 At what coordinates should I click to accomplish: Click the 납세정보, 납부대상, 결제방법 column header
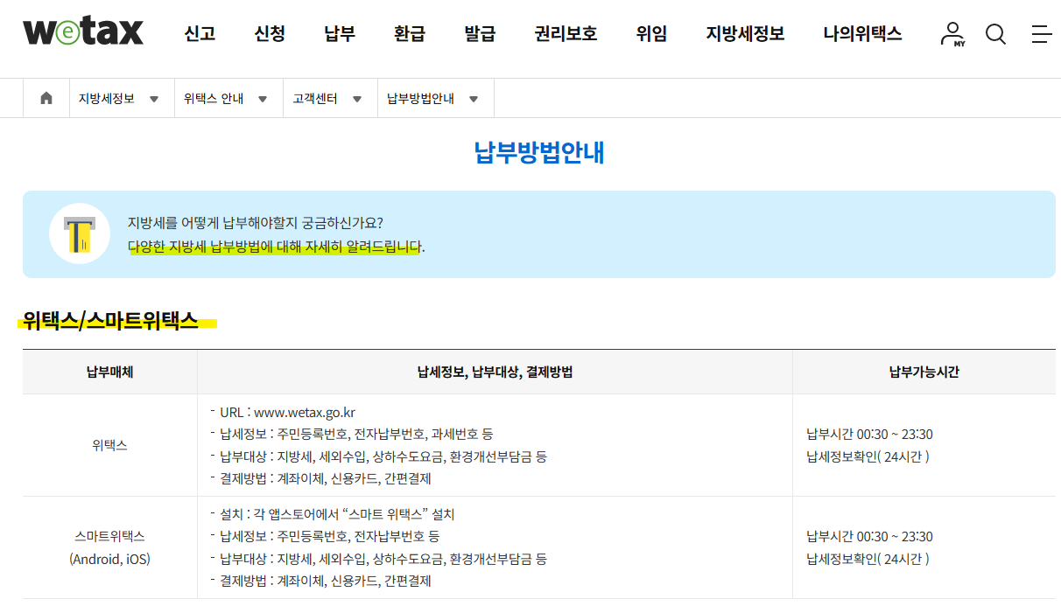tap(495, 372)
